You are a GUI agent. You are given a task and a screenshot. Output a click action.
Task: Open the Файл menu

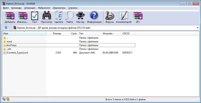point(6,8)
